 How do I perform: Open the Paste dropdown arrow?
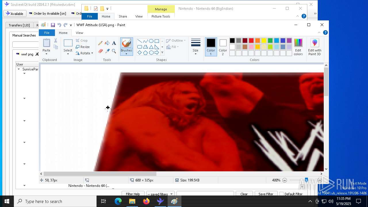46,54
